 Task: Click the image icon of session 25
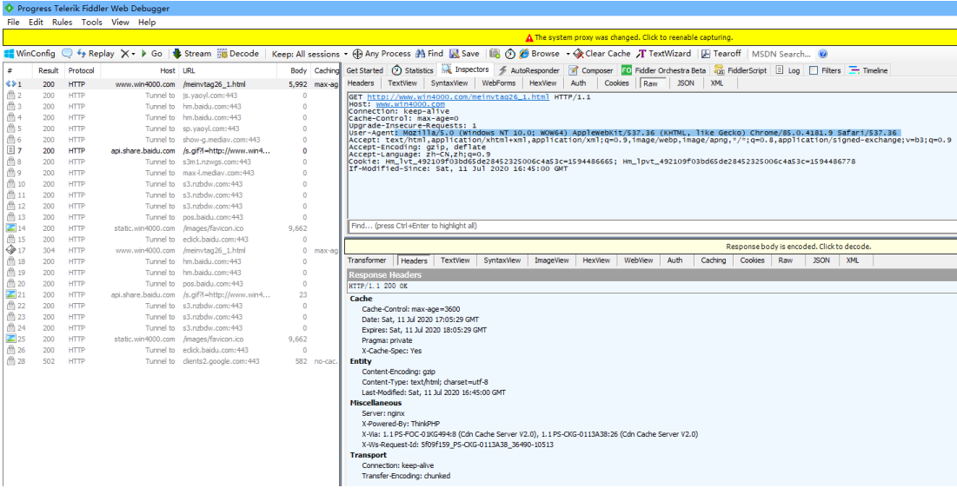point(10,339)
